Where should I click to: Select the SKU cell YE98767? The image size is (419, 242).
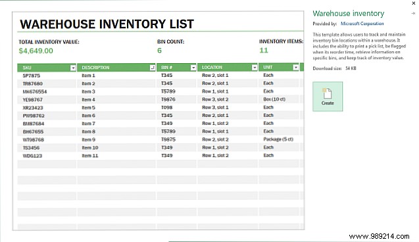[x=33, y=100]
